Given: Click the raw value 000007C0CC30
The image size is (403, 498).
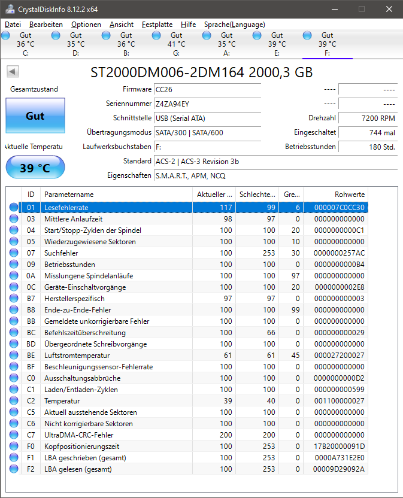Looking at the screenshot, I should 339,207.
